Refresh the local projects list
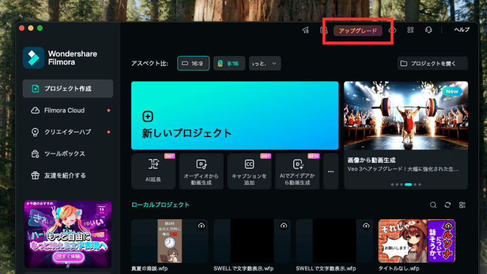This screenshot has height=274, width=487. click(447, 205)
